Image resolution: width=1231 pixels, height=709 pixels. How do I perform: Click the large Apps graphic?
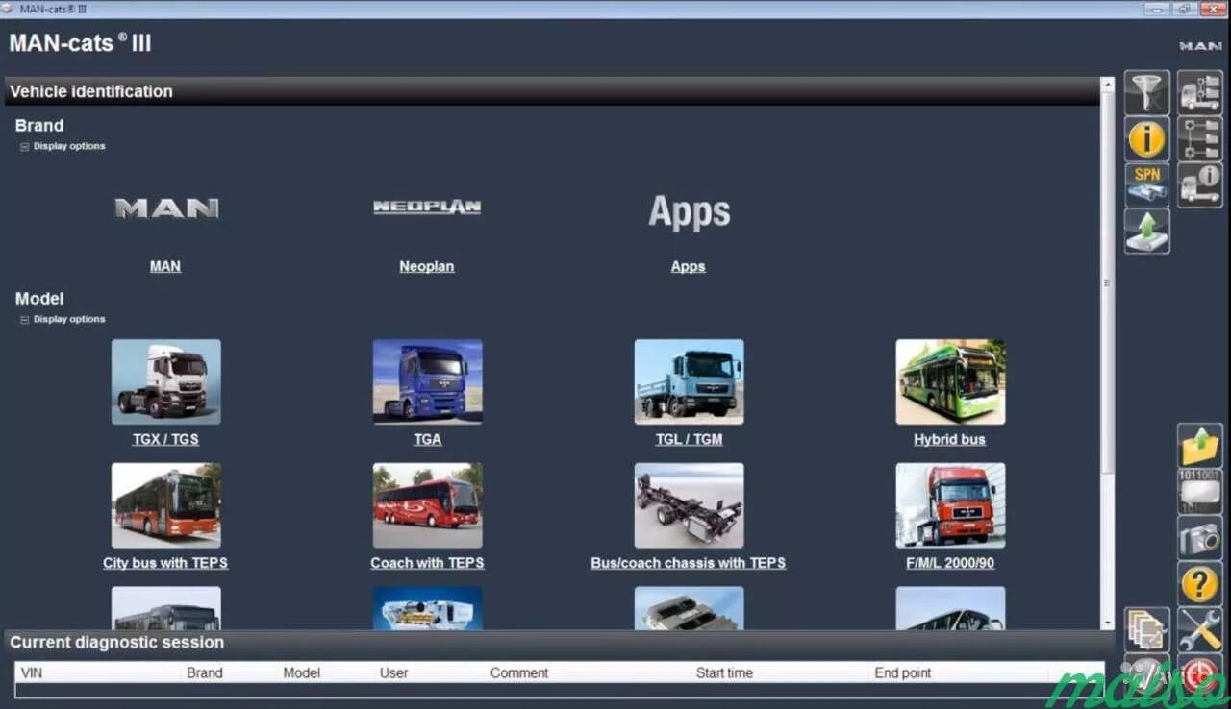click(689, 212)
